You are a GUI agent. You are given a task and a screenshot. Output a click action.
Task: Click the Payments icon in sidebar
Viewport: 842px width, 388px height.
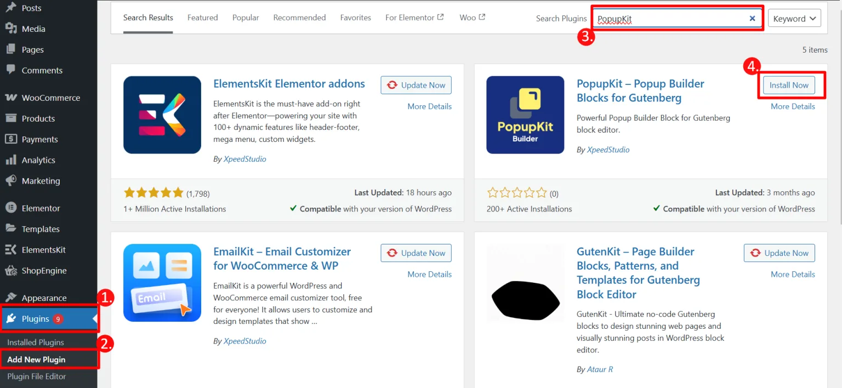10,139
